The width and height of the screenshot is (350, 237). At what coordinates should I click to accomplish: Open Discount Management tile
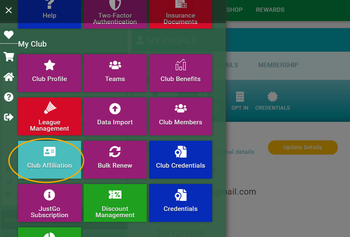(x=115, y=203)
